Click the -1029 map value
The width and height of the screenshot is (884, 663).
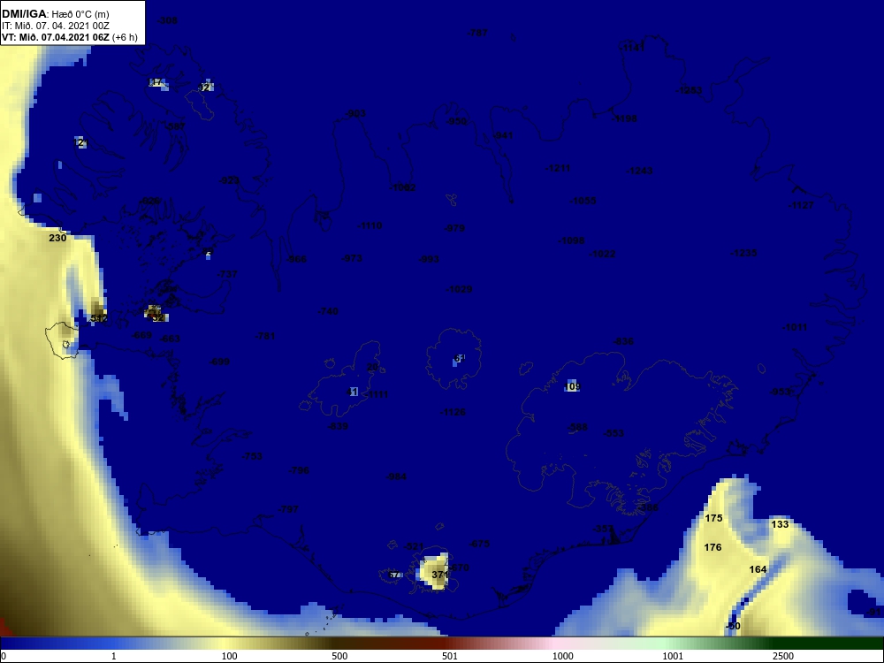(459, 290)
